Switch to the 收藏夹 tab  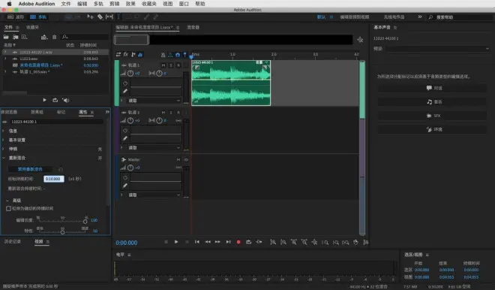(32, 28)
